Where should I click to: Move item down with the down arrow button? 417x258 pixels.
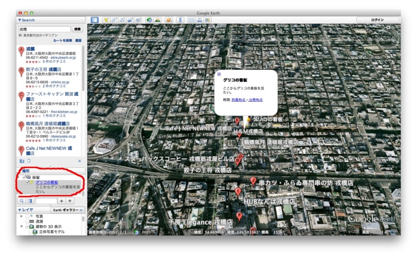[x=70, y=201]
